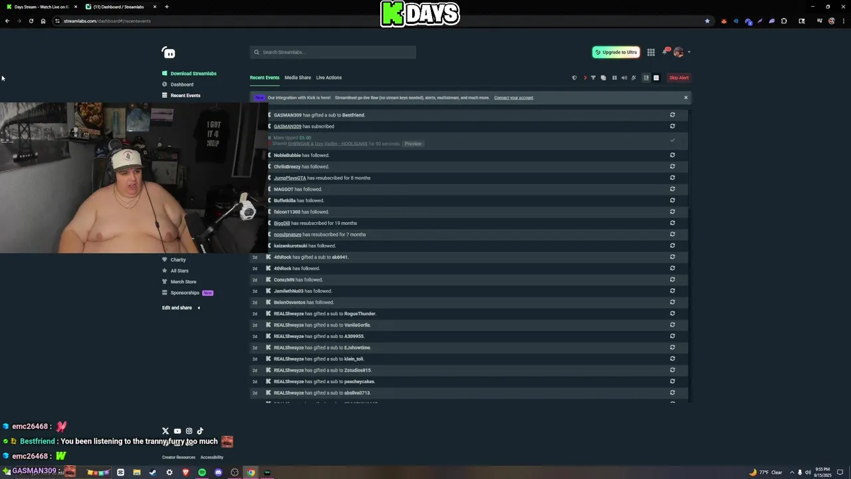The height and width of the screenshot is (479, 851).
Task: Click username nopulpnature
Action: click(x=287, y=234)
